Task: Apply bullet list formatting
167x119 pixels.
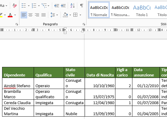Action: click(24, 6)
